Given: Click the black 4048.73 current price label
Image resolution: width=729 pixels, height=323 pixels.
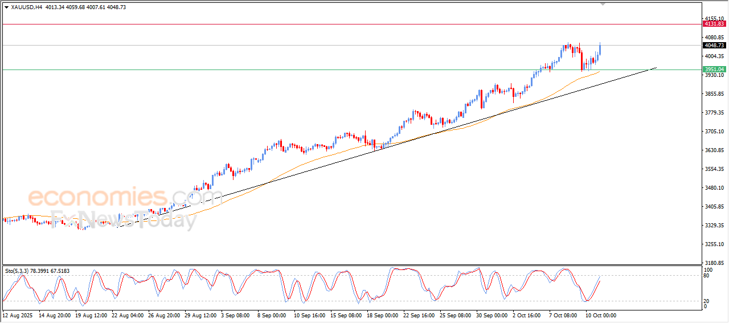Looking at the screenshot, I should pyautogui.click(x=714, y=46).
